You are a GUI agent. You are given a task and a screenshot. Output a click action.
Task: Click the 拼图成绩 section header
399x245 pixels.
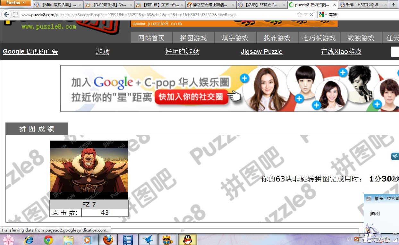(37, 129)
